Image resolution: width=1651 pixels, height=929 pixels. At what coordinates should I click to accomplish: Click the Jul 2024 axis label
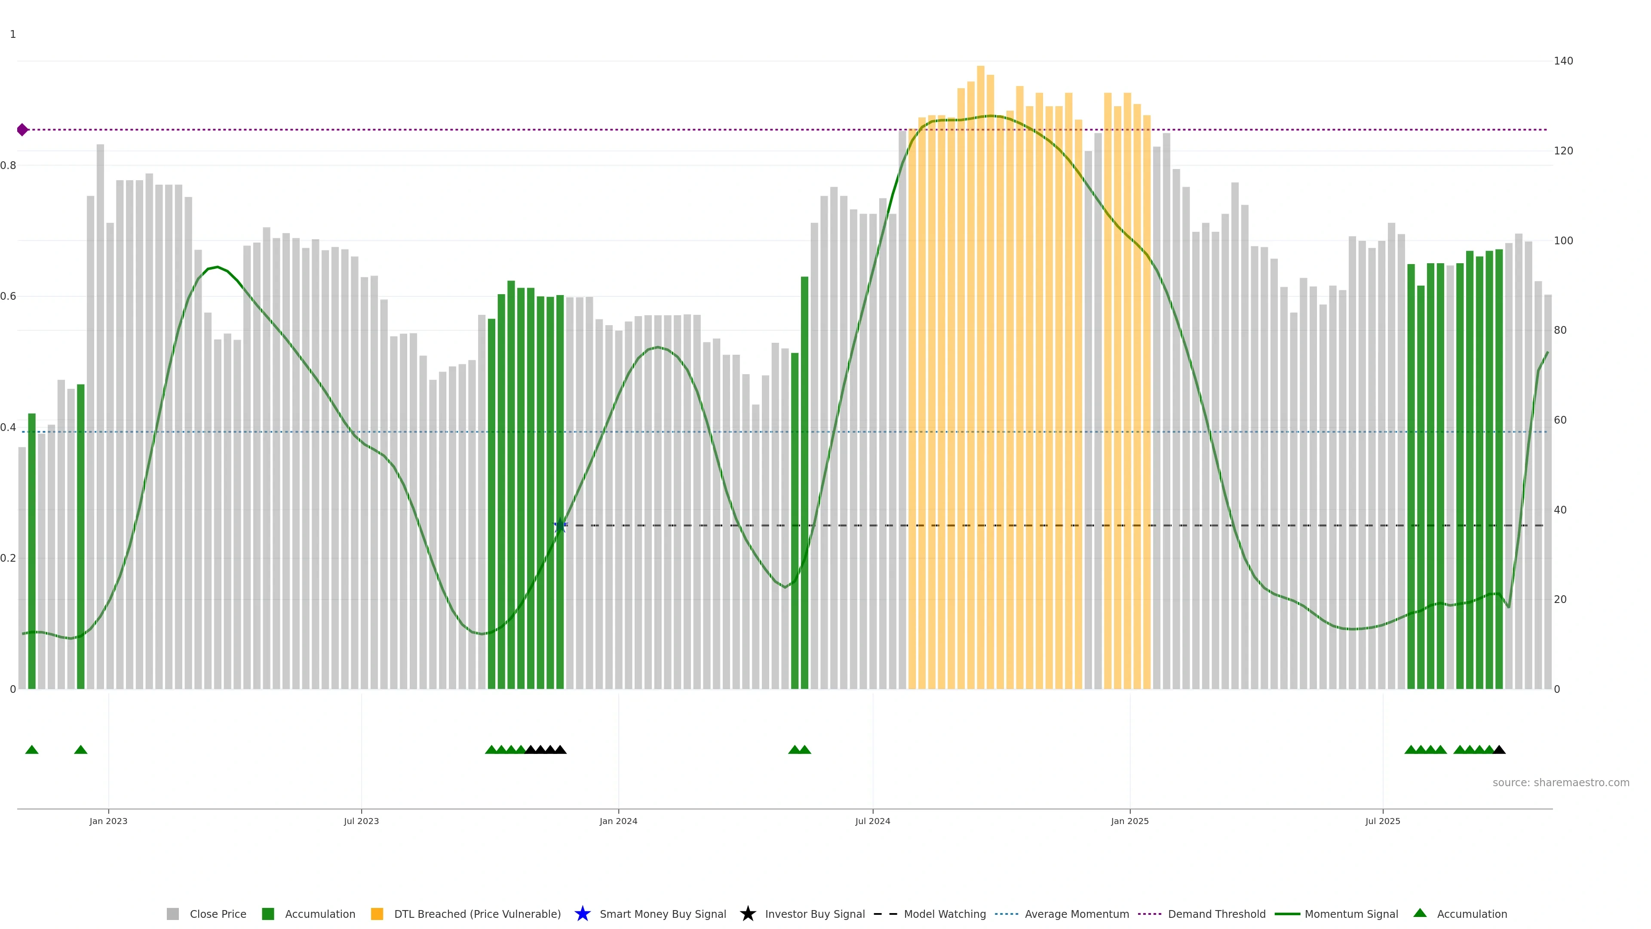872,821
